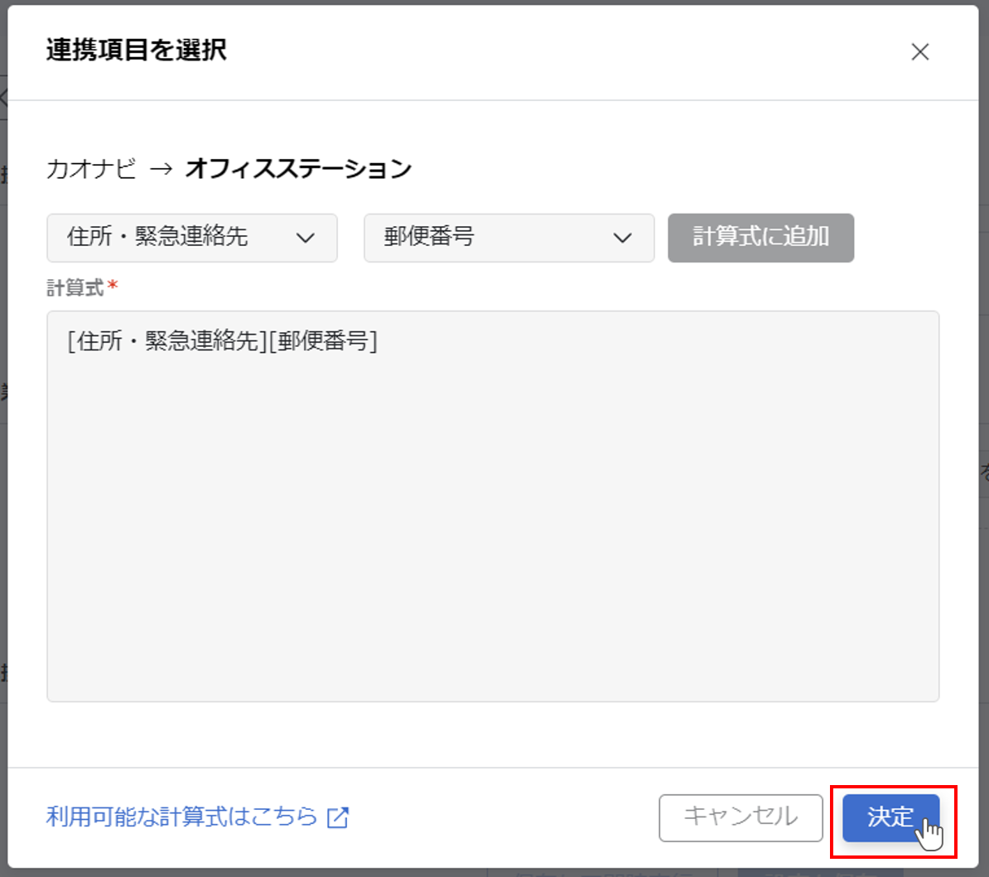The image size is (989, 877).
Task: Click the カオナビ source label
Action: 91,169
